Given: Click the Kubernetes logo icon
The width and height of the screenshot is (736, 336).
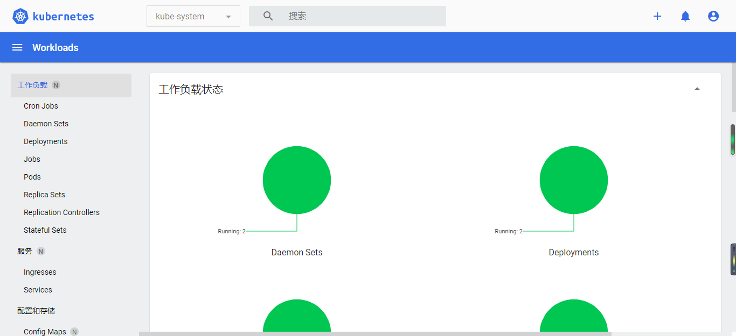Looking at the screenshot, I should coord(20,16).
